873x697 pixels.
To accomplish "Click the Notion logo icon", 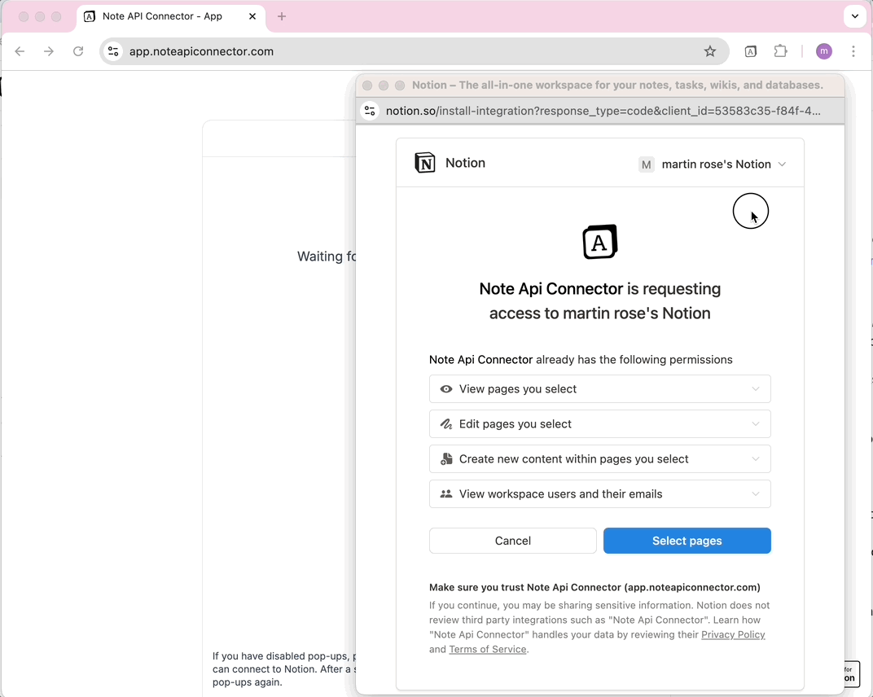I will pos(425,163).
